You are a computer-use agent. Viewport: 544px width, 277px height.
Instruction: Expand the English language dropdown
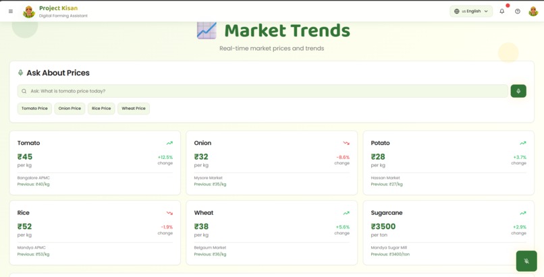[471, 11]
